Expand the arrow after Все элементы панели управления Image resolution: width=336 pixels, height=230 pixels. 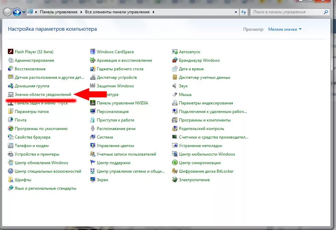(x=153, y=12)
